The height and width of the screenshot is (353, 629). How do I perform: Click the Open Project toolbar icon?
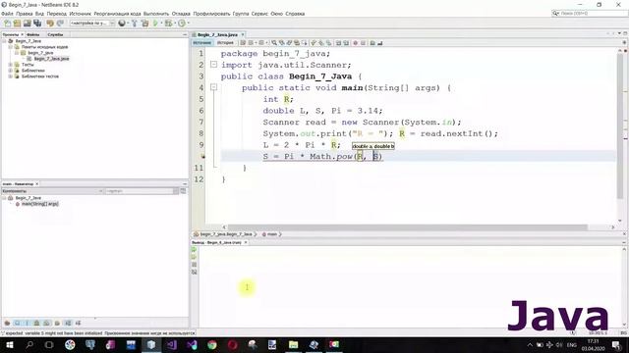coord(27,24)
